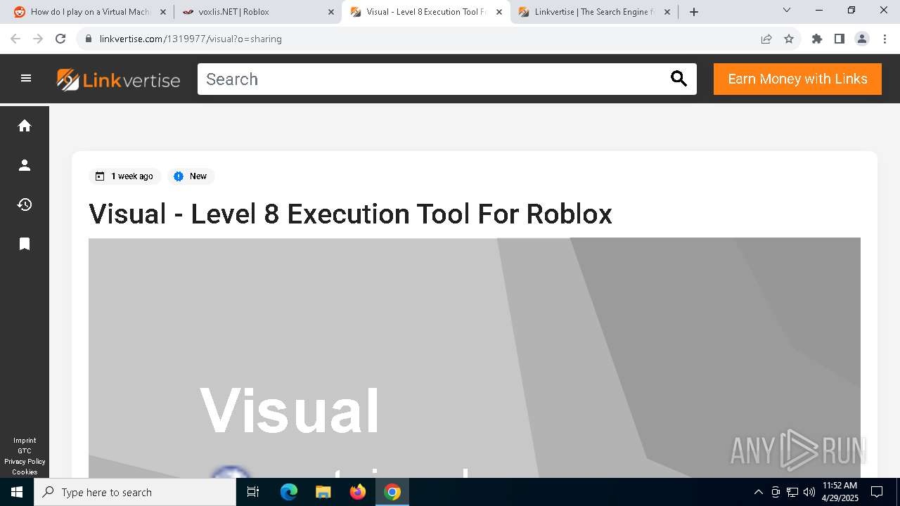Click the taskbar search box
This screenshot has width=900, height=506.
[135, 492]
